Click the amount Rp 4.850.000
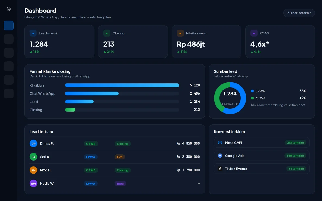 [x=188, y=143]
